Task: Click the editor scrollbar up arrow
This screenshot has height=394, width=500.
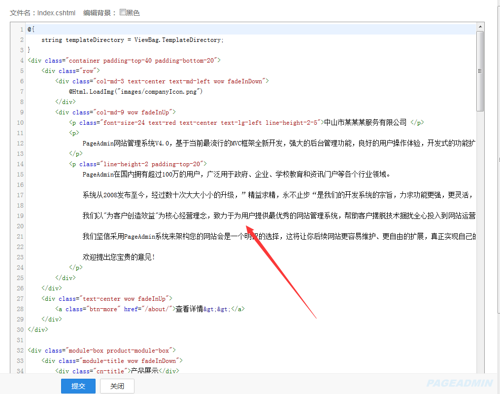Action: [x=480, y=27]
